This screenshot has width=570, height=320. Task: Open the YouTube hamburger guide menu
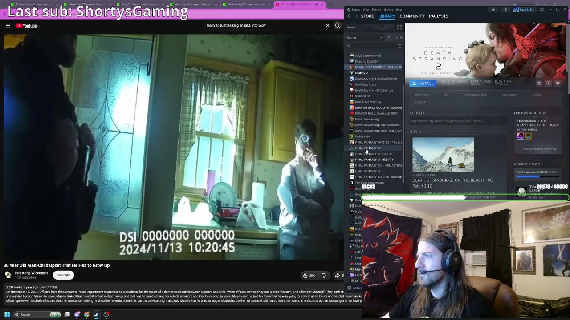point(8,26)
